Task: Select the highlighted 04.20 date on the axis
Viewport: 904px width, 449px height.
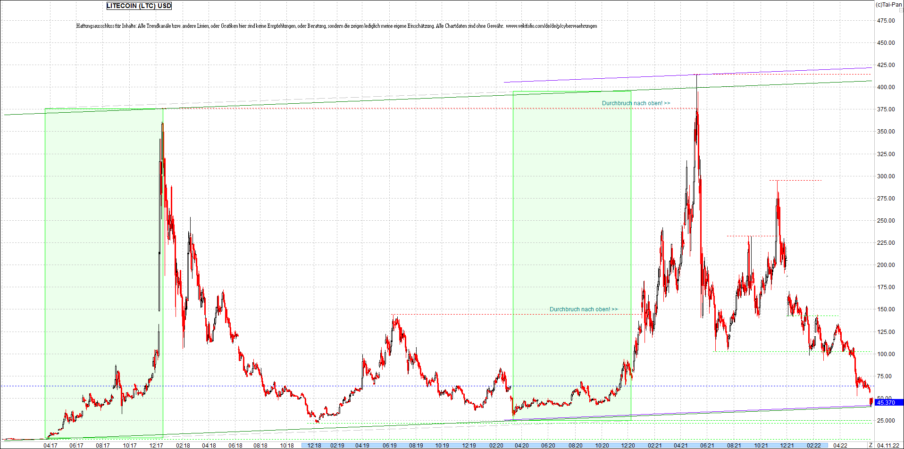Action: click(521, 445)
